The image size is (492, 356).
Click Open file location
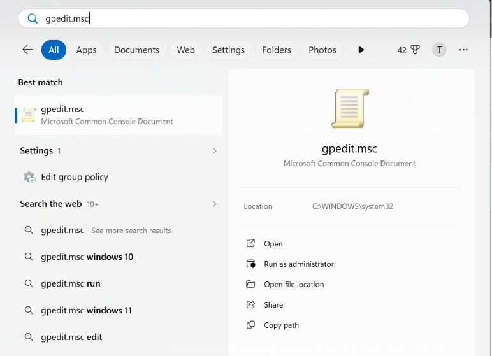click(x=294, y=285)
